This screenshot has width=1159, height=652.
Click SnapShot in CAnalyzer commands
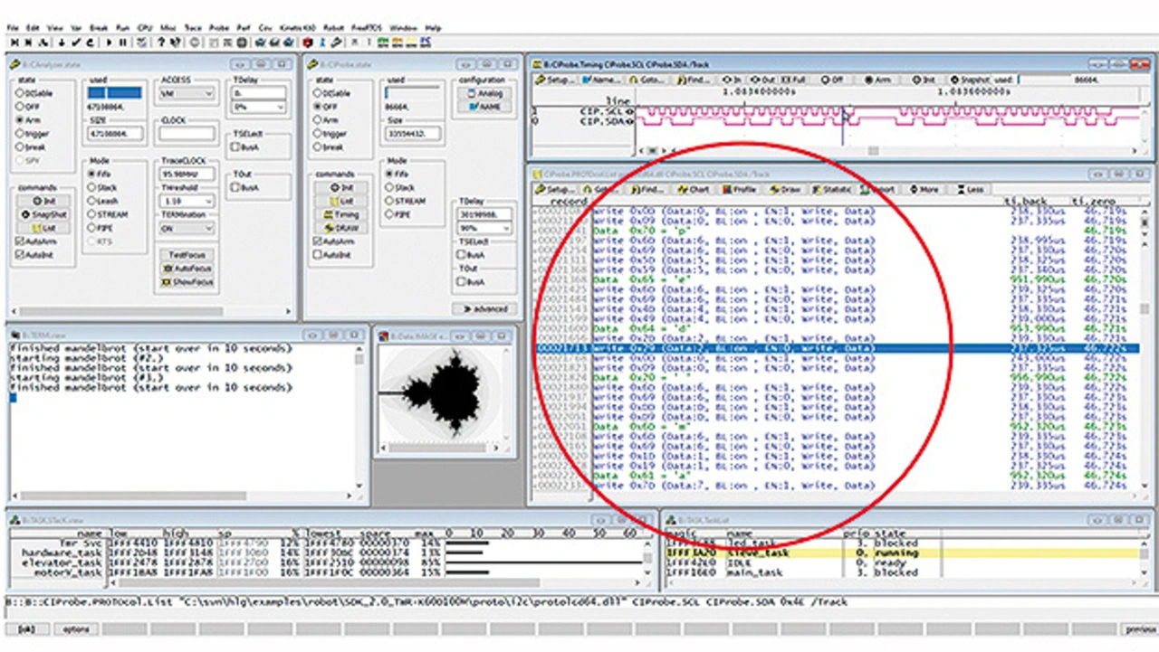pos(44,214)
